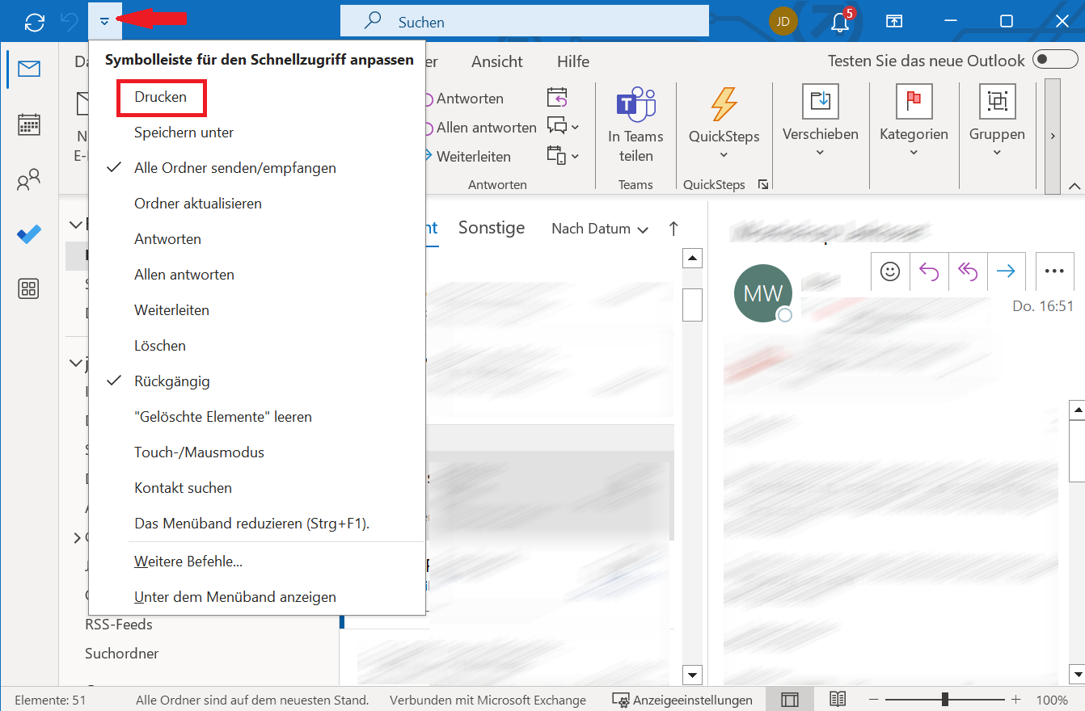The height and width of the screenshot is (711, 1085).
Task: Open the more reply actions dropdown
Action: [563, 156]
